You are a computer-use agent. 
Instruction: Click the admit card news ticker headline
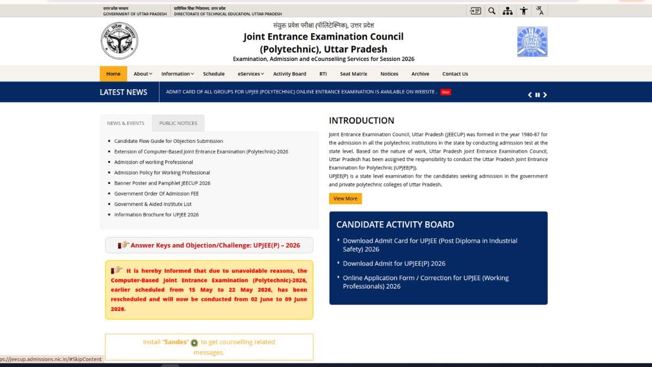click(302, 92)
